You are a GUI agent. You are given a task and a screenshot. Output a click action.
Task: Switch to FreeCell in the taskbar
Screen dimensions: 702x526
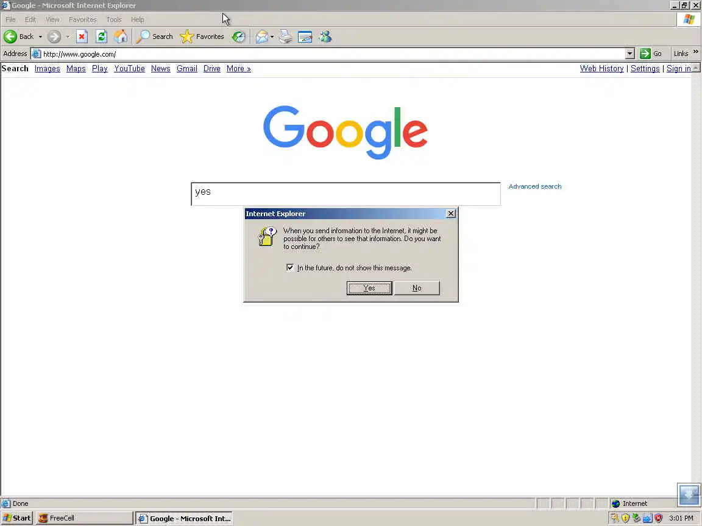[x=84, y=518]
